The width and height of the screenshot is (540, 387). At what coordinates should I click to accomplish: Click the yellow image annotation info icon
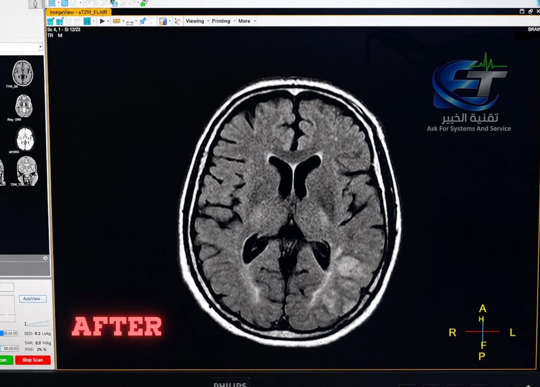pyautogui.click(x=117, y=21)
